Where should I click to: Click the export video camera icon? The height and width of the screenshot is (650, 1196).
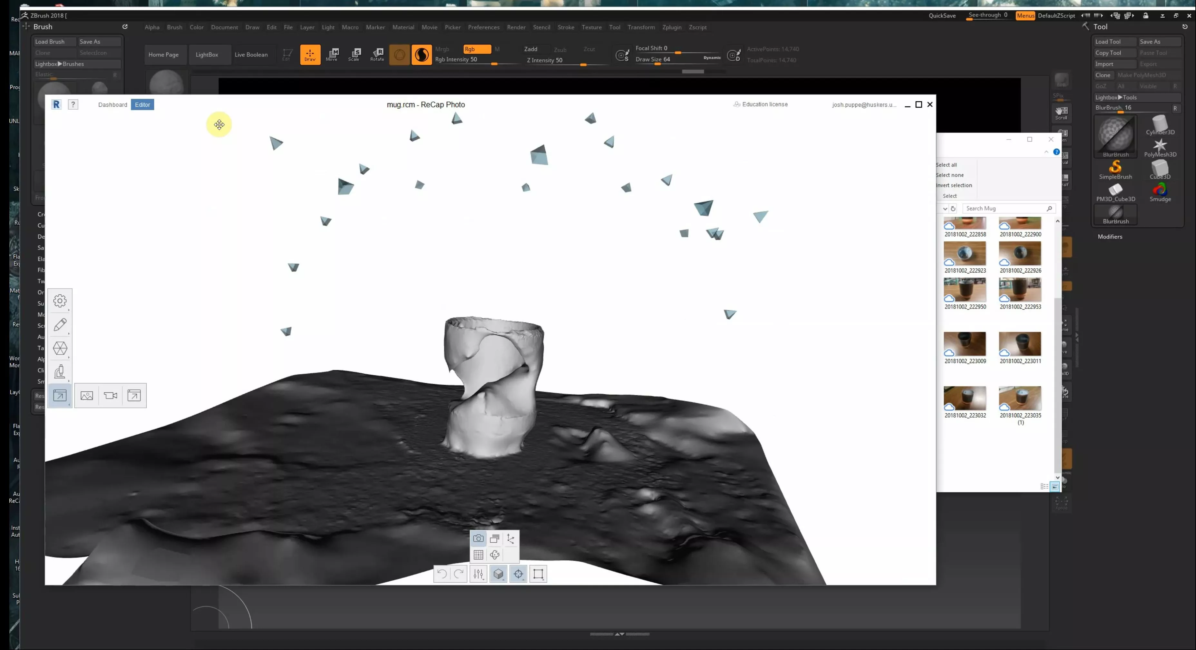(111, 395)
